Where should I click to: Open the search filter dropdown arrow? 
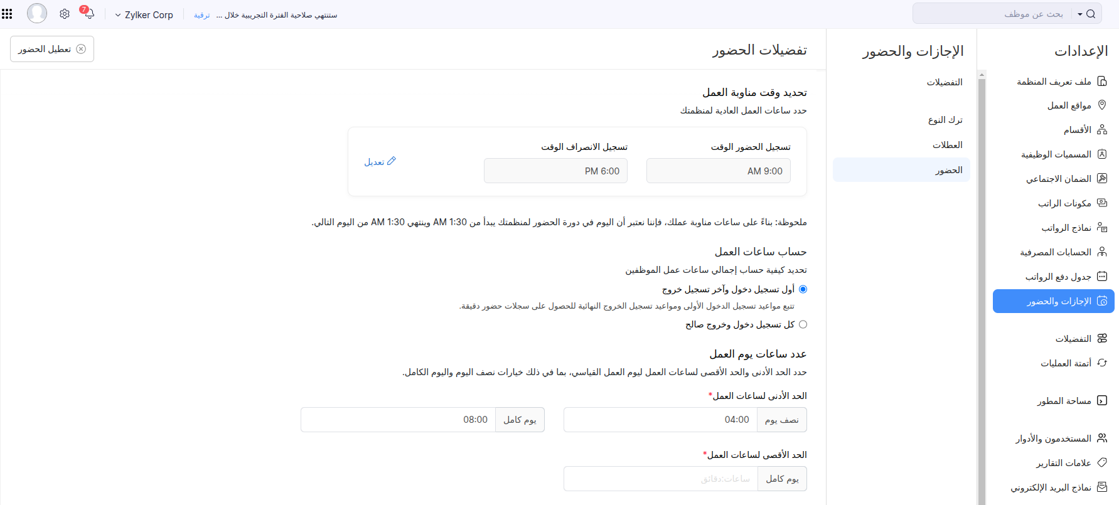pyautogui.click(x=1079, y=14)
